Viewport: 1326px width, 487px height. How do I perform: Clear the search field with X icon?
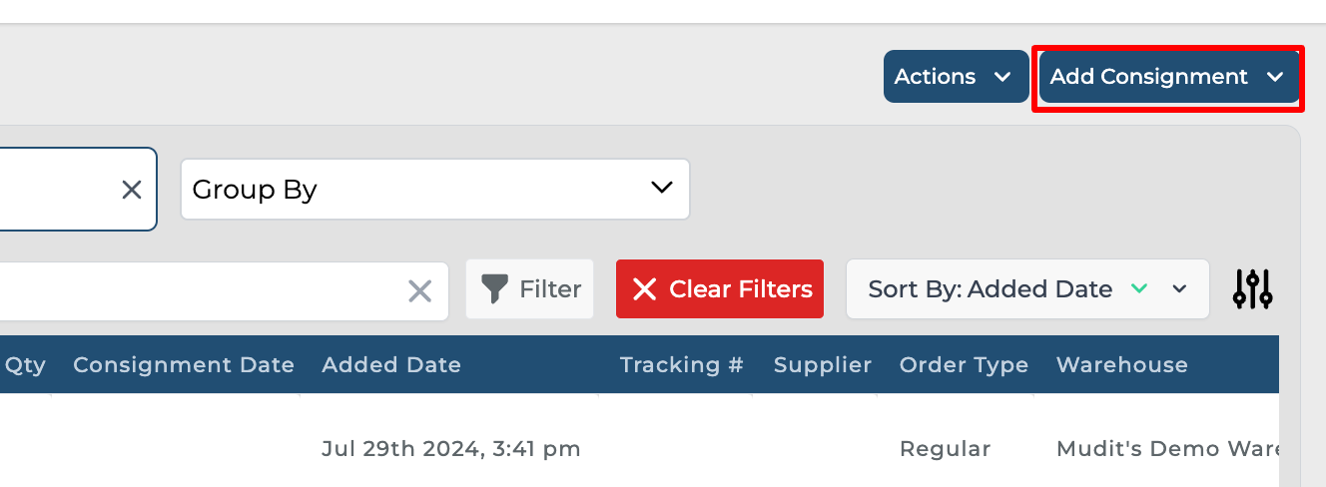(x=420, y=291)
